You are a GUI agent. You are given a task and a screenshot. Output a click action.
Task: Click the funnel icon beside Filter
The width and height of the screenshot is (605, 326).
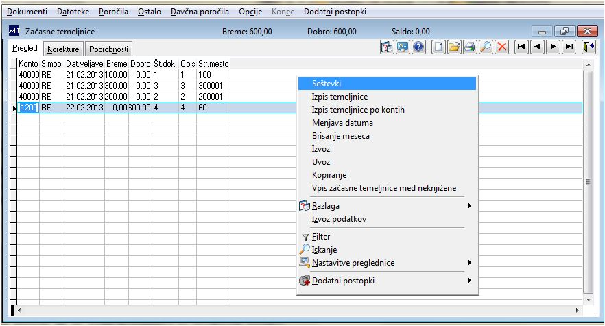pyautogui.click(x=305, y=237)
